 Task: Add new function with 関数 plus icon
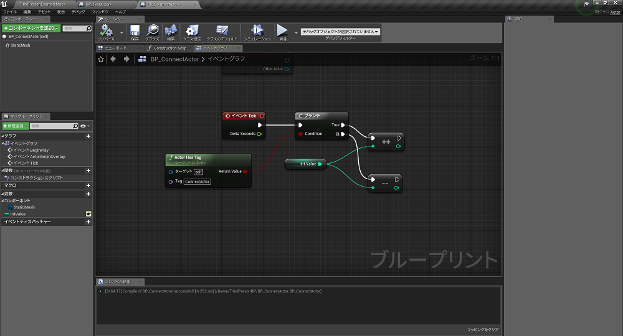point(88,170)
